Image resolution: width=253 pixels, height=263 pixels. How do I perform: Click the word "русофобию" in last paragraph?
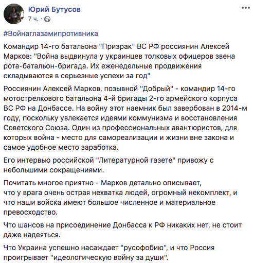click(x=144, y=248)
